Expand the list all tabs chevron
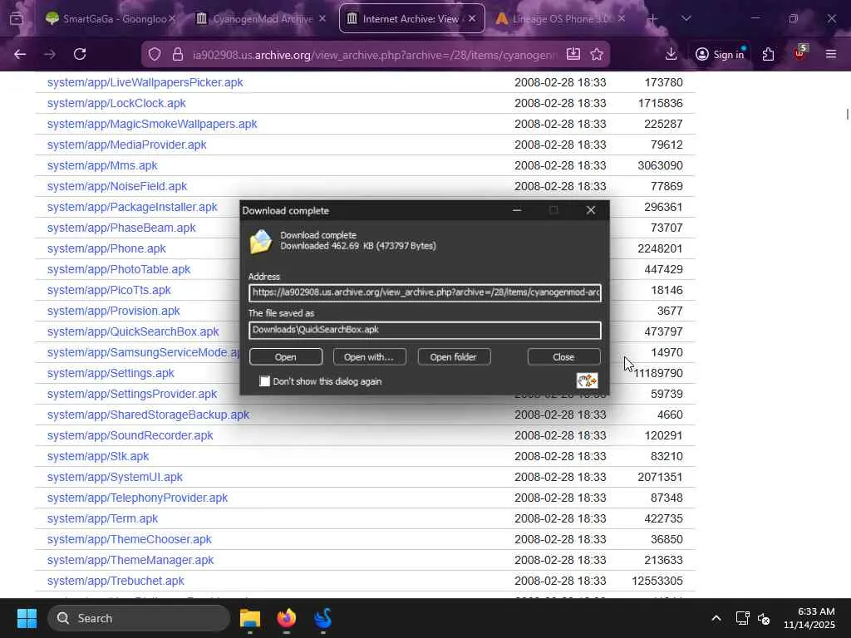This screenshot has height=638, width=851. coord(686,19)
